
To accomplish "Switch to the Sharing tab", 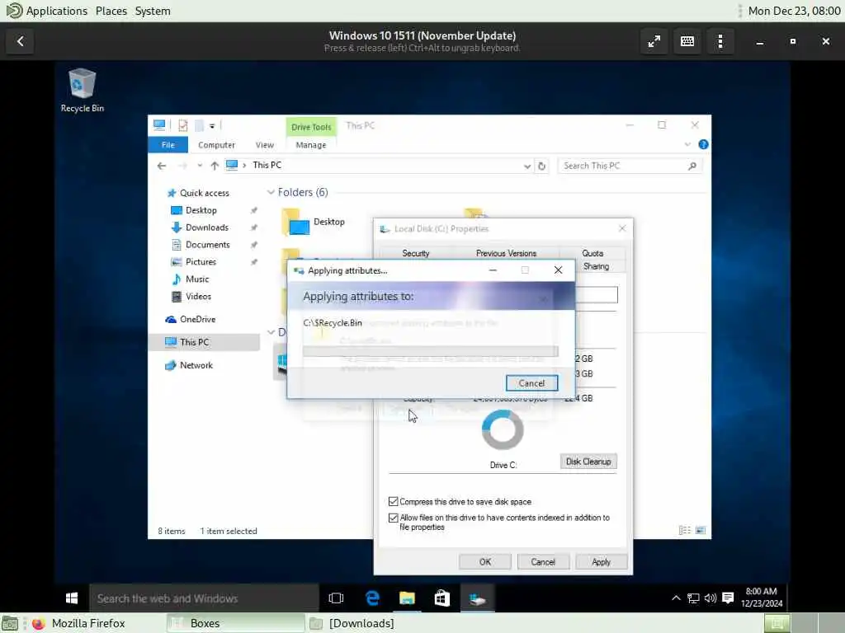I will (x=596, y=266).
